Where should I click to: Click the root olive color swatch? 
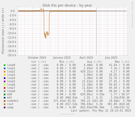5,104
